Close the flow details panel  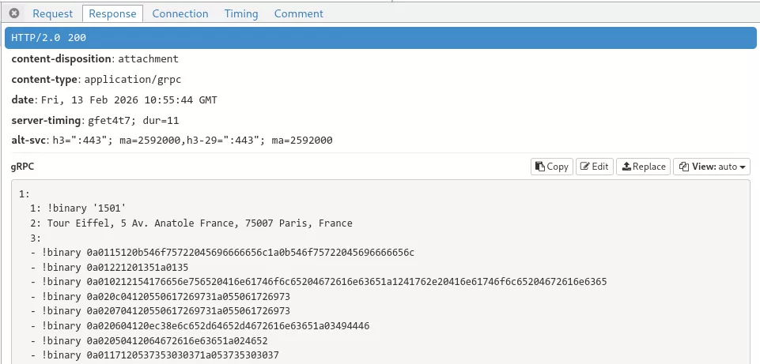pyautogui.click(x=14, y=13)
